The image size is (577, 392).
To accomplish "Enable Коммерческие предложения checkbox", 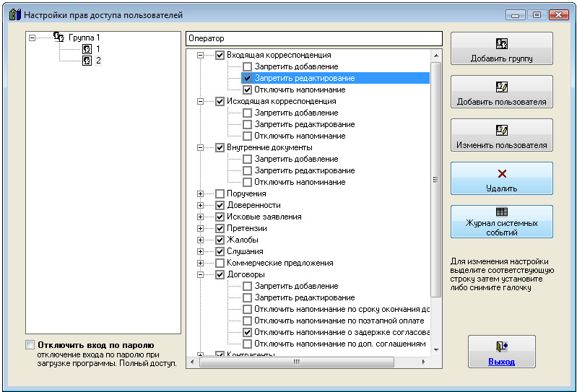I will tap(220, 263).
